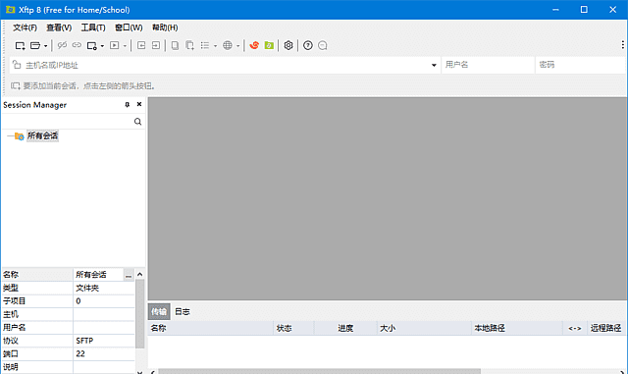Click the 密码 input field
Image resolution: width=628 pixels, height=374 pixels.
click(x=581, y=65)
